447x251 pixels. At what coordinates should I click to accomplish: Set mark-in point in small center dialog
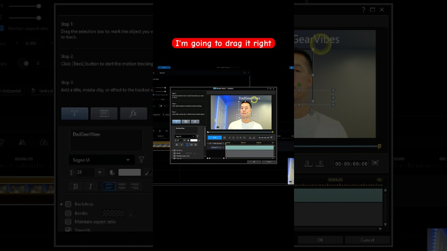click(x=250, y=137)
